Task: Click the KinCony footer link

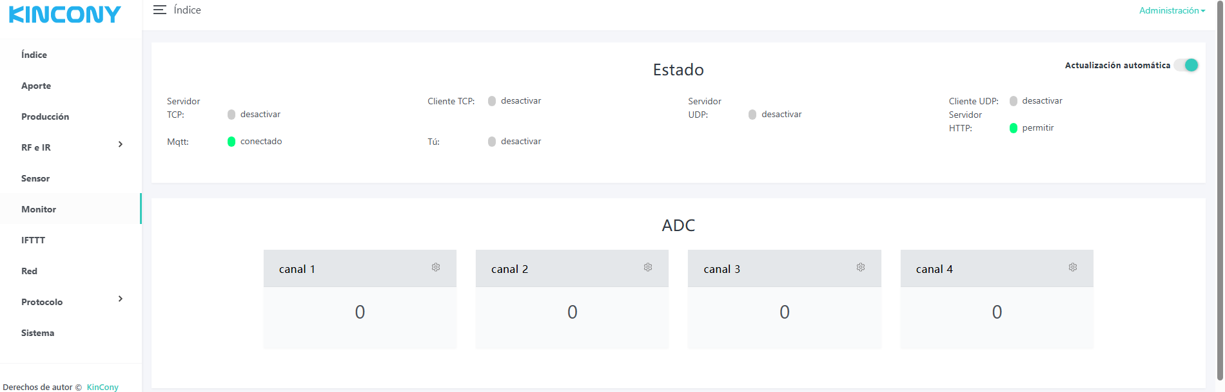Action: click(103, 387)
